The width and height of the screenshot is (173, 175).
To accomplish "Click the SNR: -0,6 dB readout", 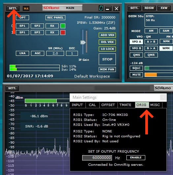I will point(37,126).
